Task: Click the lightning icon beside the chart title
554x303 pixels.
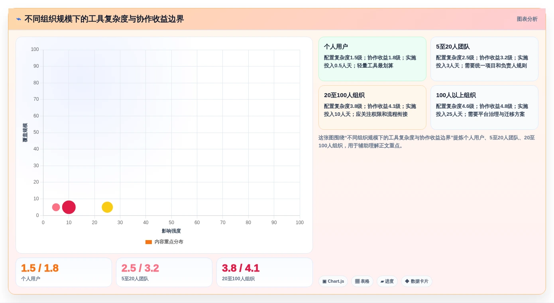Action: (x=19, y=19)
